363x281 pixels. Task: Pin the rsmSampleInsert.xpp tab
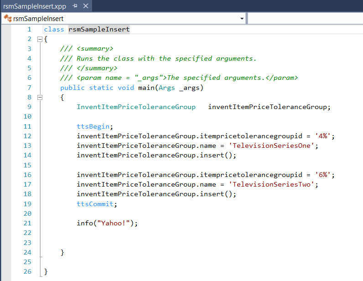[x=75, y=6]
